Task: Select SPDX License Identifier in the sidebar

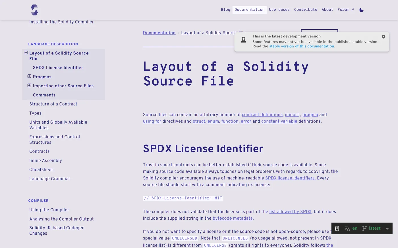Action: click(58, 67)
